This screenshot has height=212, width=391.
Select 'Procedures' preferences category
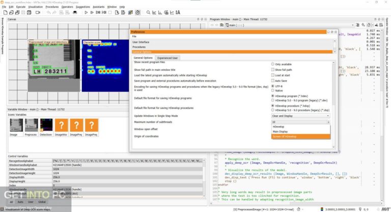pyautogui.click(x=139, y=47)
